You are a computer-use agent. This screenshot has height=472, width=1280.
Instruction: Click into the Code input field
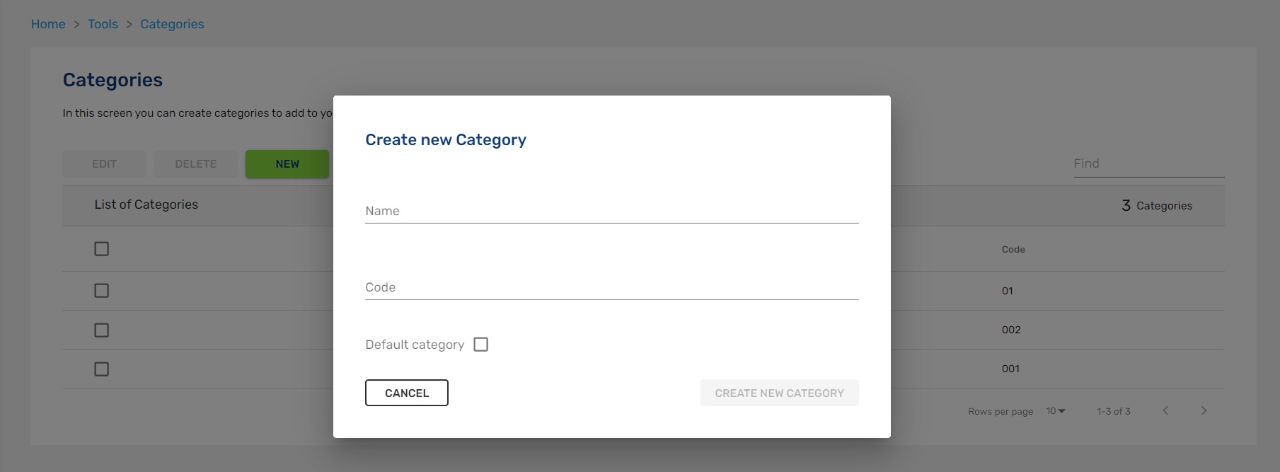coord(611,287)
